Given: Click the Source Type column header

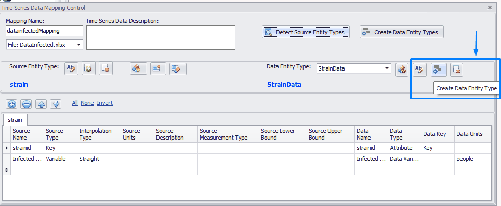Looking at the screenshot, I should click(60, 134).
